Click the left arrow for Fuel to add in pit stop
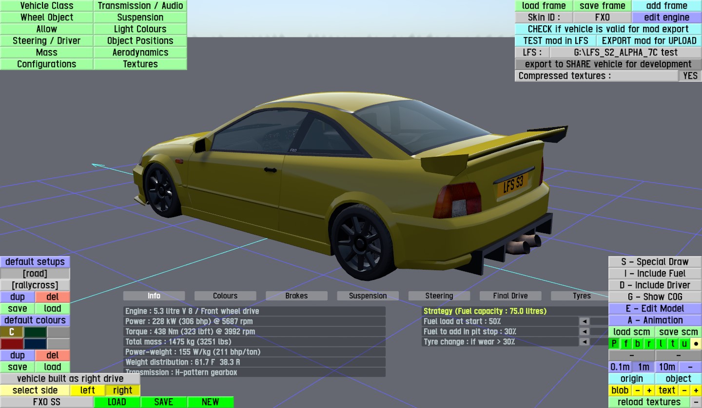Screen dimensions: 702x408 coord(584,332)
